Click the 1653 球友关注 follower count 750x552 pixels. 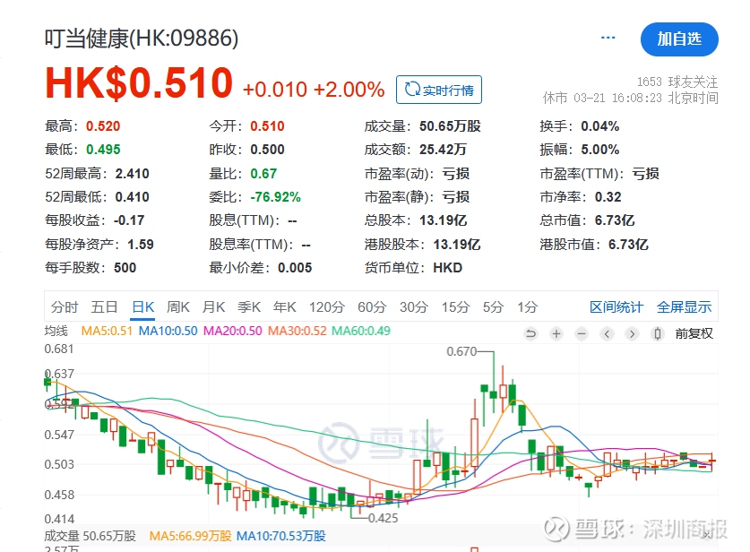click(x=677, y=82)
